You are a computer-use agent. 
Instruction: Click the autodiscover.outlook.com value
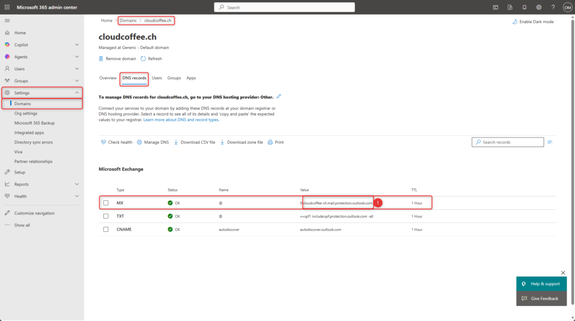321,230
